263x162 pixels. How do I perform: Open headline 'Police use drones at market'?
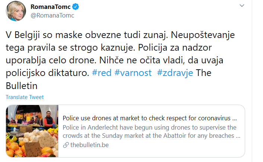coord(150,118)
